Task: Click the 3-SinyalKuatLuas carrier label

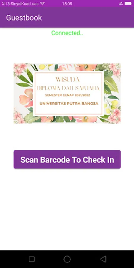Action: [23, 4]
